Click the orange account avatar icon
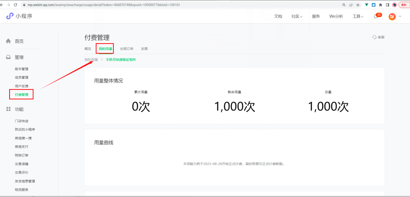The image size is (410, 197). tap(392, 16)
